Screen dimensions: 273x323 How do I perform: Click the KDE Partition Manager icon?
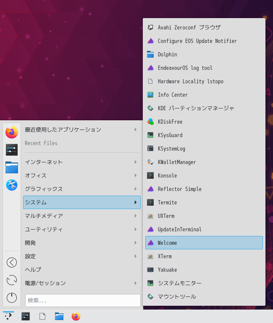[150, 108]
